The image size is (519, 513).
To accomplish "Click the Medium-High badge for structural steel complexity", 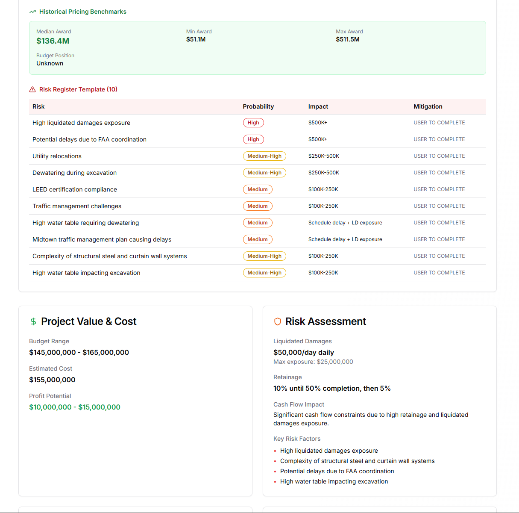I will tap(264, 256).
